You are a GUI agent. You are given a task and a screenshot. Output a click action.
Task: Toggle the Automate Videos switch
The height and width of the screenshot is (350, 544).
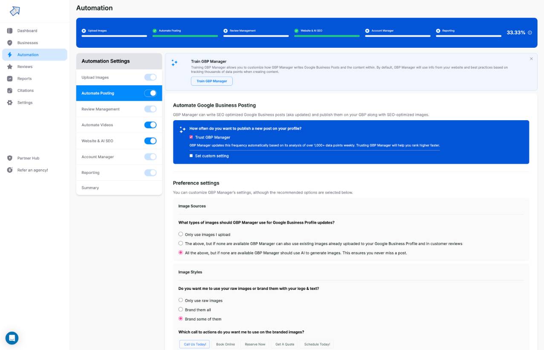click(150, 125)
